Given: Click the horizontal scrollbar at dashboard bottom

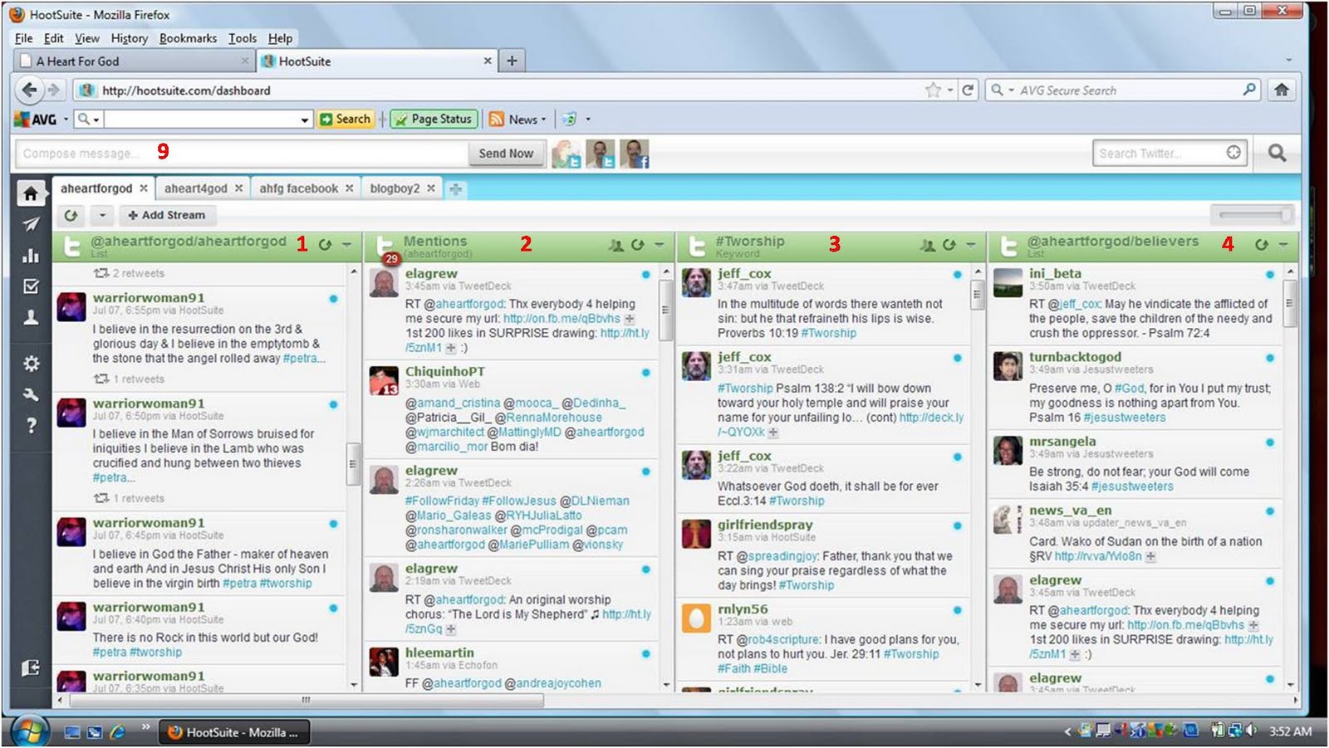Looking at the screenshot, I should pyautogui.click(x=306, y=700).
